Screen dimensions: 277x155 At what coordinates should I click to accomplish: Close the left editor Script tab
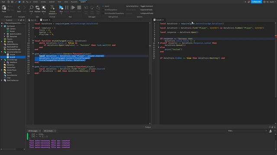coord(49,20)
